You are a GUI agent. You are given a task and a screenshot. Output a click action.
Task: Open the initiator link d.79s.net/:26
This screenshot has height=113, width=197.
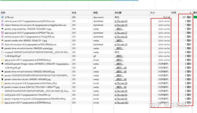[121, 21]
